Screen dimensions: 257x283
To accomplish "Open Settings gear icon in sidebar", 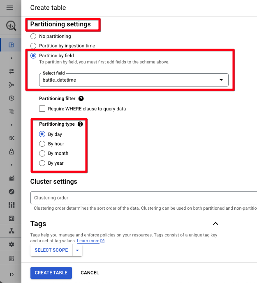I will pos(12,244).
